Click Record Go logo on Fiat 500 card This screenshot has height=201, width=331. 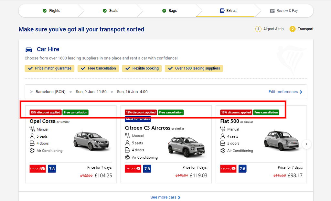click(228, 169)
